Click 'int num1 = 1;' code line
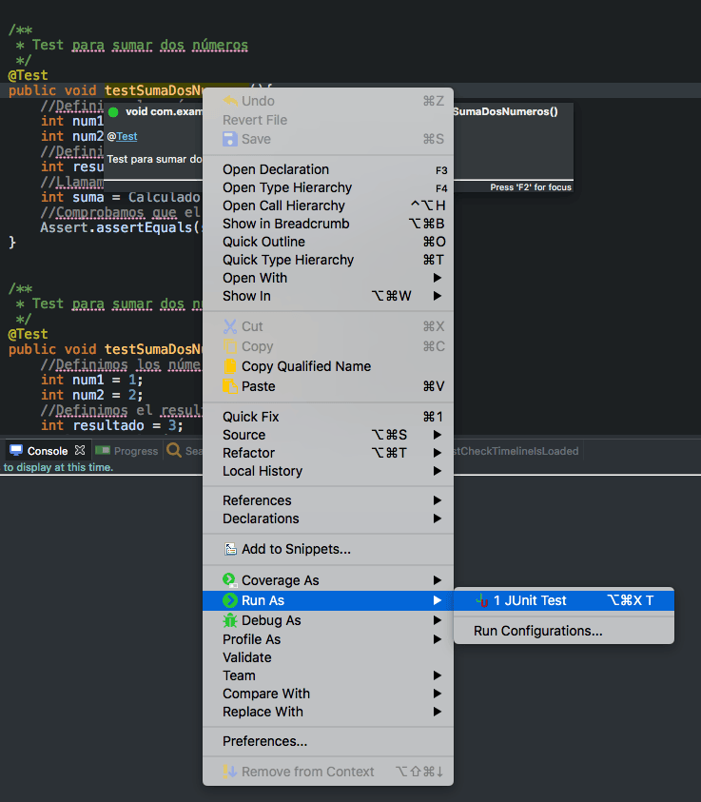The height and width of the screenshot is (802, 701). click(92, 380)
